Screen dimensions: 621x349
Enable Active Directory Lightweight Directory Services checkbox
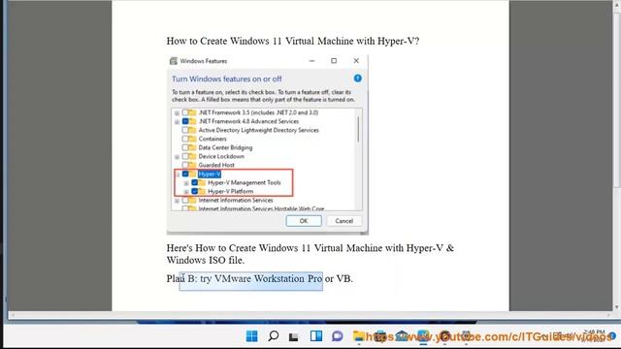[185, 130]
